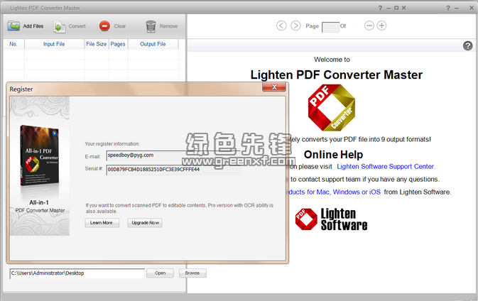
Task: Click the PDF Converter octagon logo
Action: [x=332, y=107]
